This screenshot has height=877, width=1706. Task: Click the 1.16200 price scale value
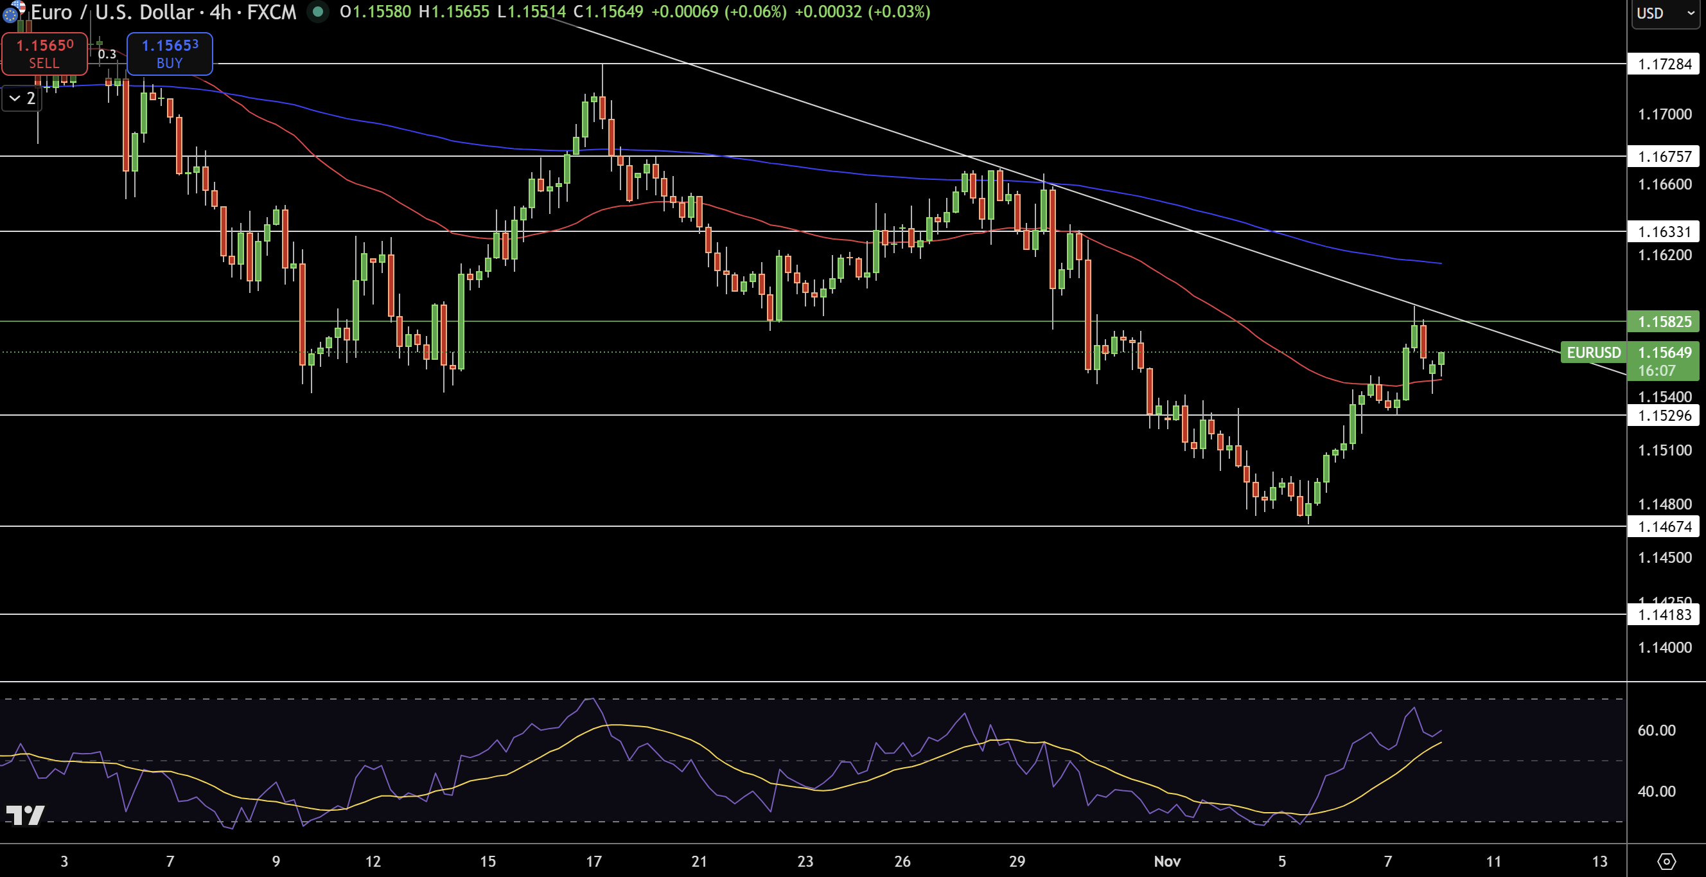[1664, 254]
